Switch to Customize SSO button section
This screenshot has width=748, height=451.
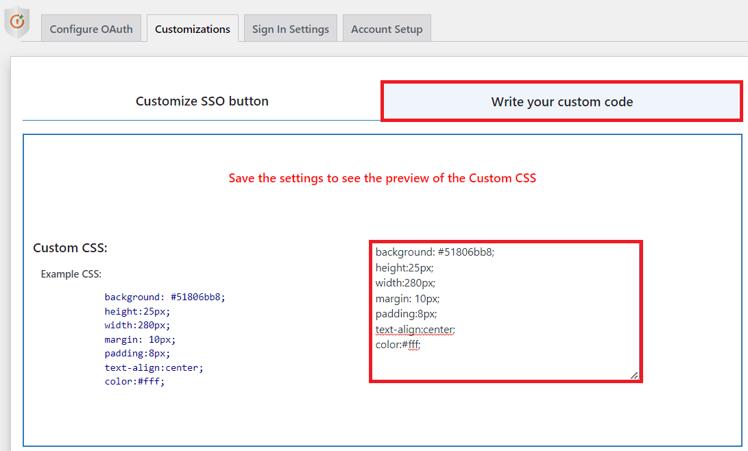click(x=202, y=101)
